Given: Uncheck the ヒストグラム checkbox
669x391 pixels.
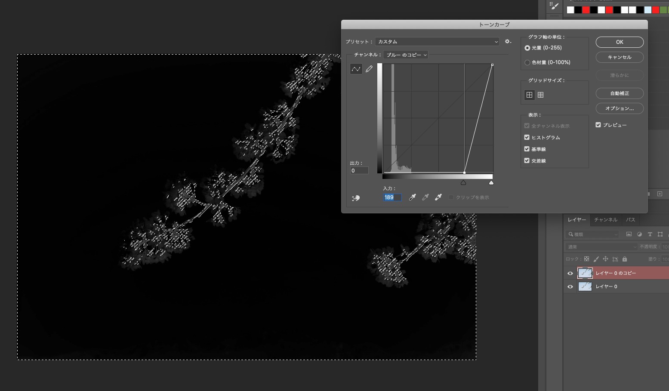Looking at the screenshot, I should 527,138.
